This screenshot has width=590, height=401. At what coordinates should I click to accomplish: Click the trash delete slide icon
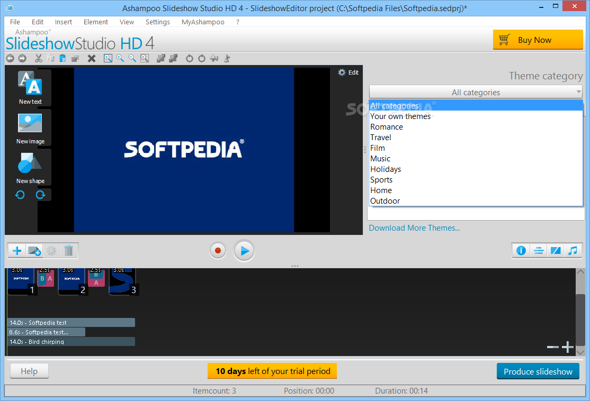click(x=68, y=251)
